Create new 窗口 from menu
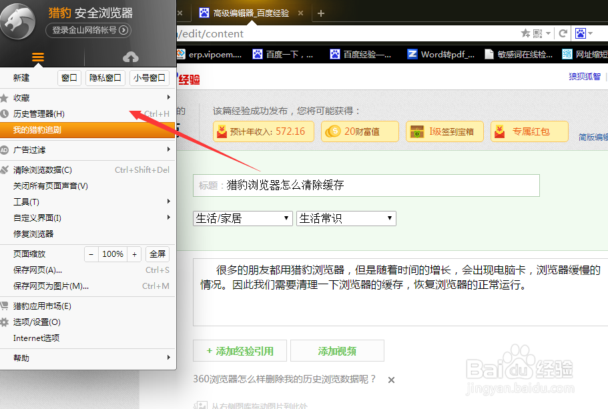The image size is (608, 409). [69, 78]
